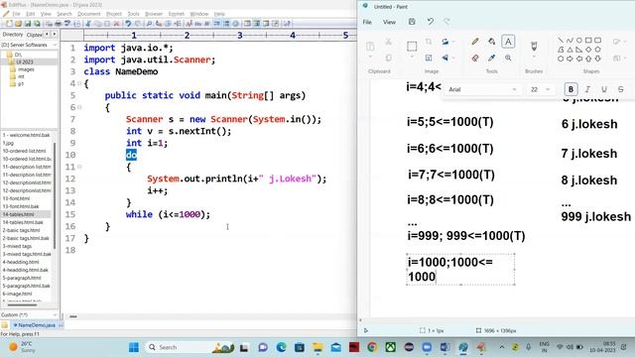
Task: Select the Pencil tool in Paint
Action: [x=475, y=42]
